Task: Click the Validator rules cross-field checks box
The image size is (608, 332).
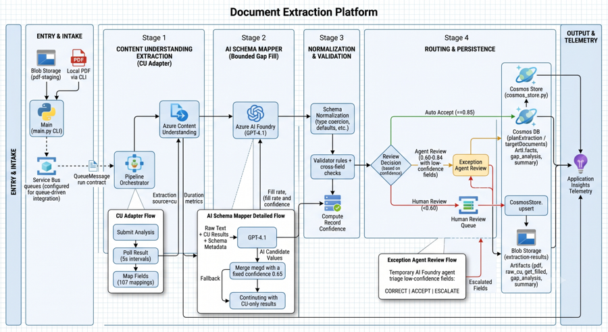Action: click(x=332, y=166)
